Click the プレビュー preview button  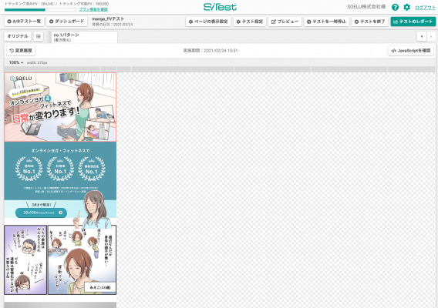285,22
